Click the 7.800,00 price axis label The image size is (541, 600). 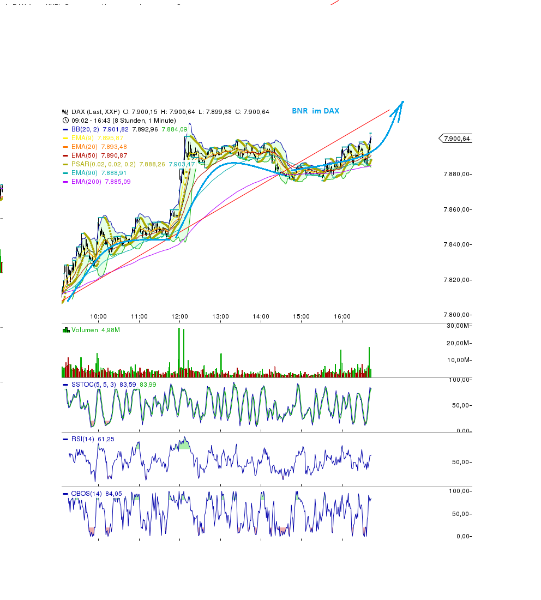point(457,315)
